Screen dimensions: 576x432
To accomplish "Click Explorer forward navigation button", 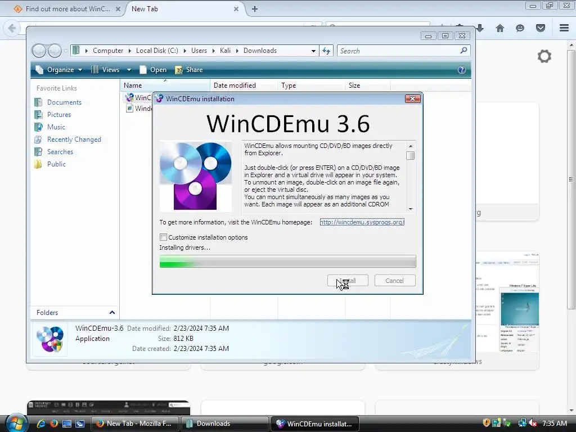I will coord(55,51).
